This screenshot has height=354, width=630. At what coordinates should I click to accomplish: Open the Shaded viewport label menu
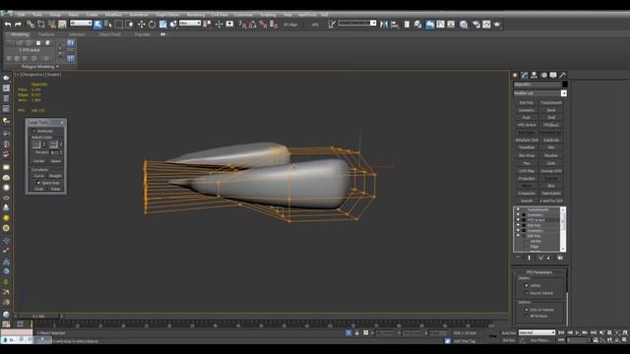(53, 75)
